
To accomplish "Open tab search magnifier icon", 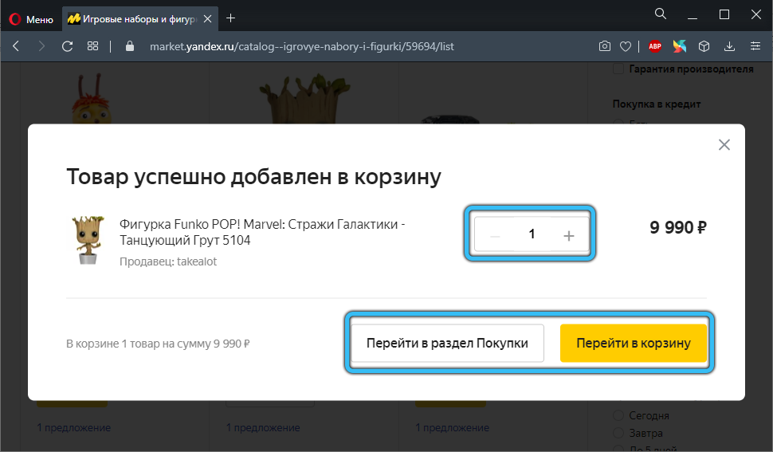I will (x=660, y=14).
